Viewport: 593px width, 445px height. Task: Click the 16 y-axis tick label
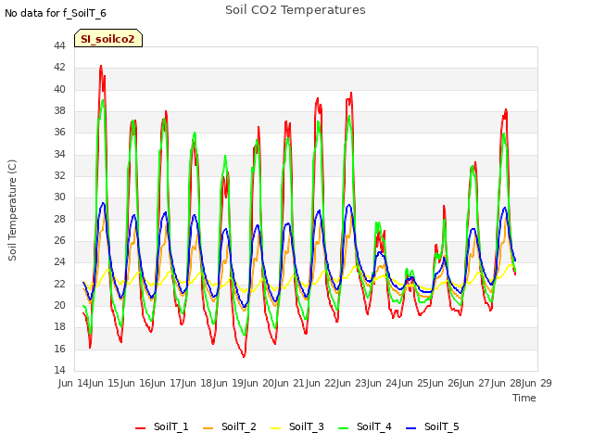point(59,349)
